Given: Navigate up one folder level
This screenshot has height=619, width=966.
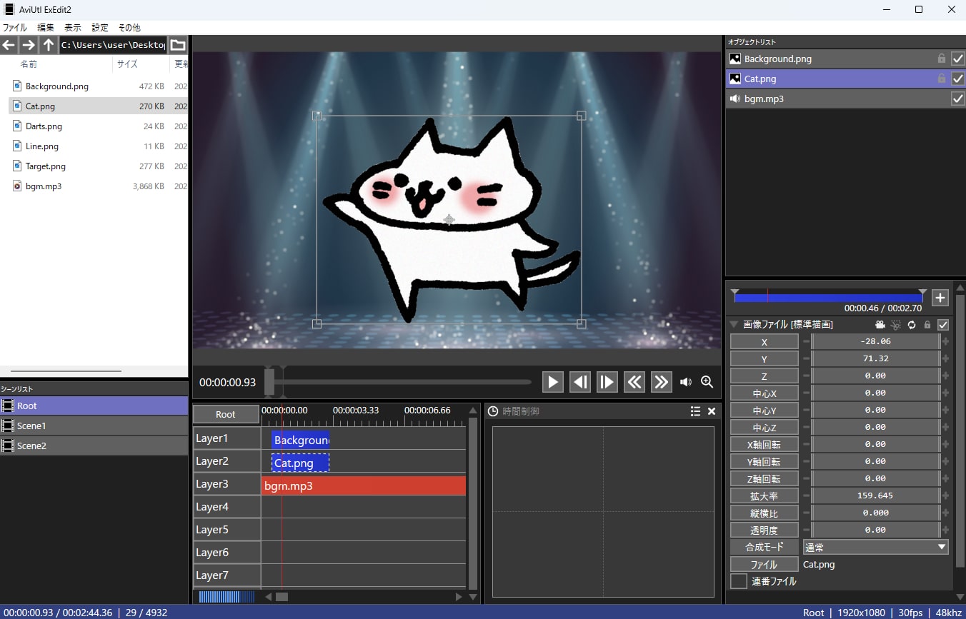Looking at the screenshot, I should pyautogui.click(x=48, y=45).
